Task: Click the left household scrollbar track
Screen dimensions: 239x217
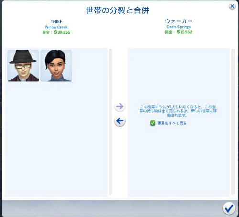Action: (110, 122)
